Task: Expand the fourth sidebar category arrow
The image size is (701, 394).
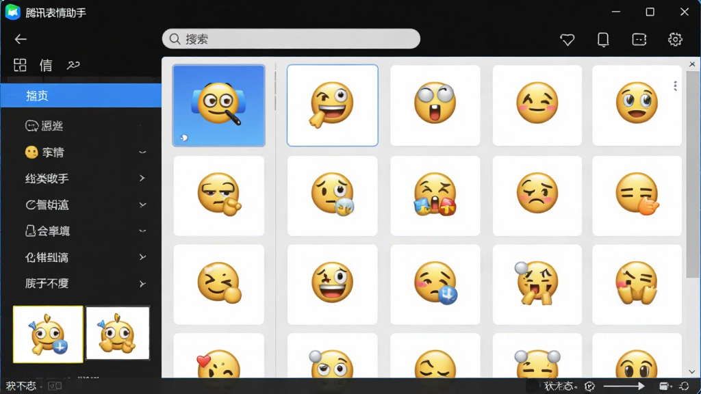Action: (142, 179)
